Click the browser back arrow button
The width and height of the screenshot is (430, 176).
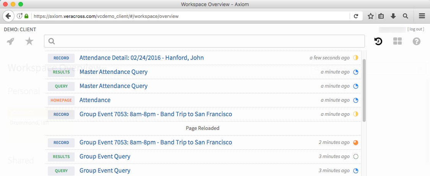[x=8, y=16]
